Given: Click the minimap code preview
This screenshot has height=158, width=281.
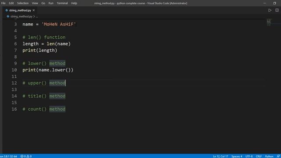Looking at the screenshot, I should [x=269, y=22].
